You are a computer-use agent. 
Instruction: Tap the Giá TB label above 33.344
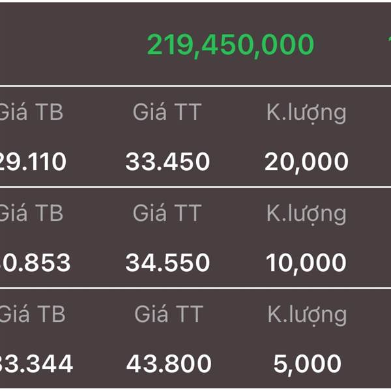(x=32, y=314)
